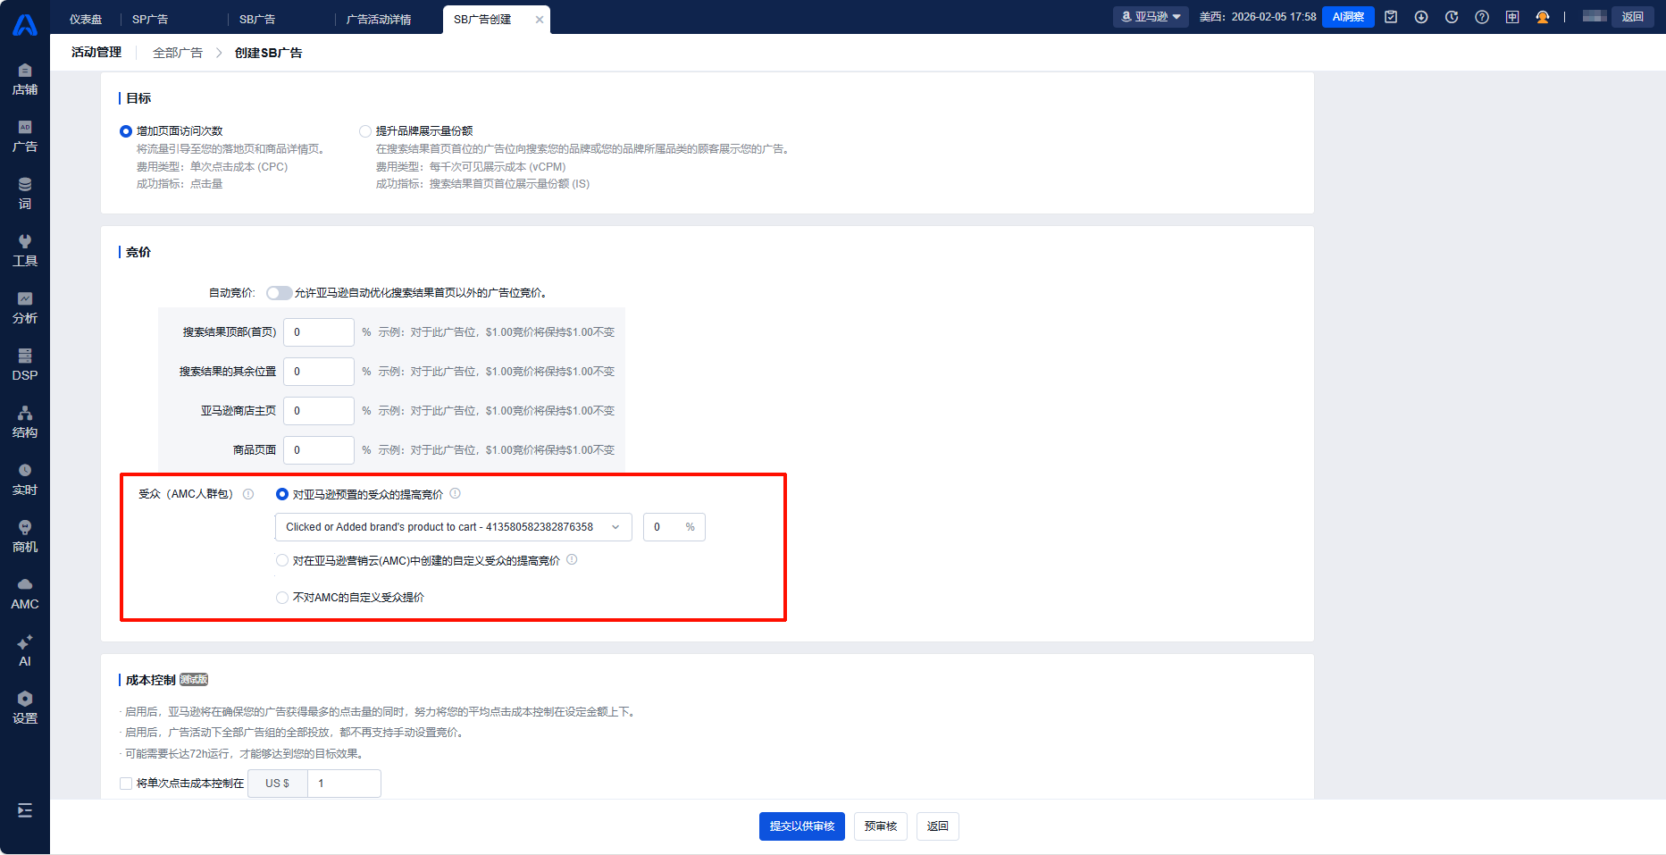The width and height of the screenshot is (1666, 855).
Task: Open the AMC cloud sidebar icon
Action: pyautogui.click(x=25, y=593)
